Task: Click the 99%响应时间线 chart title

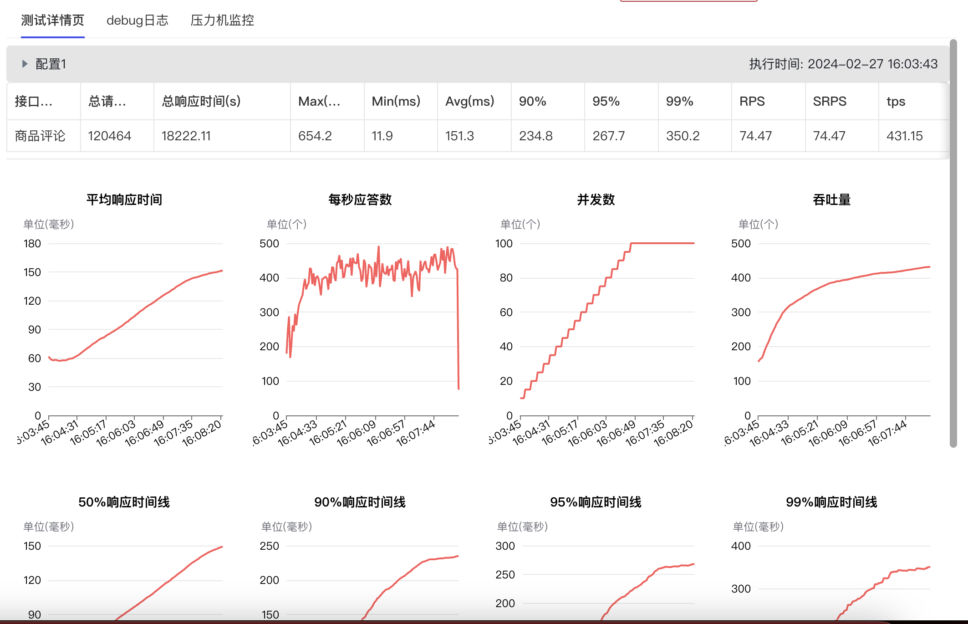Action: pos(832,502)
